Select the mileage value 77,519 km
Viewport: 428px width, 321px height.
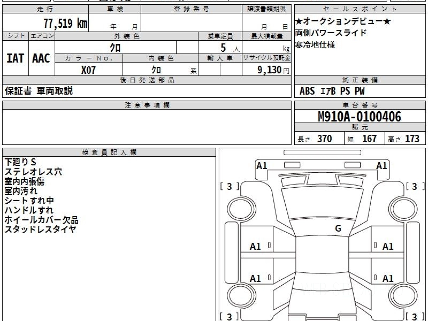pyautogui.click(x=65, y=24)
